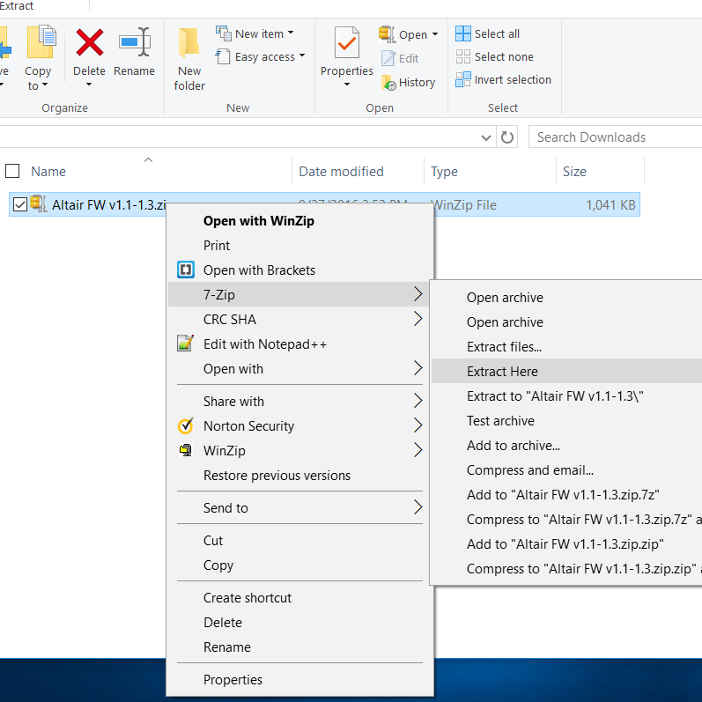Expand the CRC SHA submenu arrow

pyautogui.click(x=418, y=319)
